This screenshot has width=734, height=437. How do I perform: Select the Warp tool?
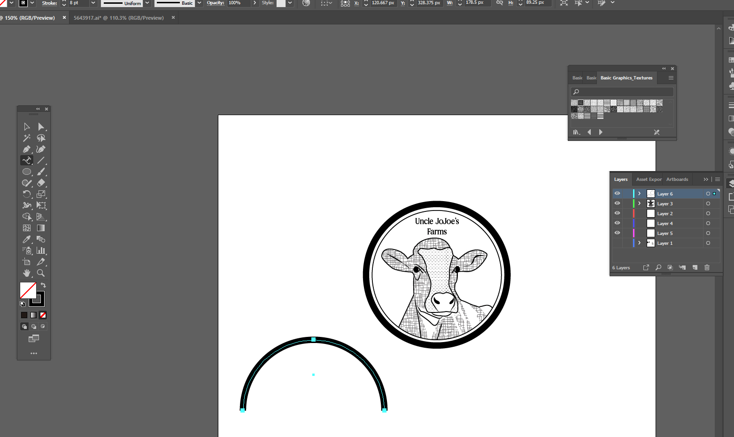tap(27, 205)
